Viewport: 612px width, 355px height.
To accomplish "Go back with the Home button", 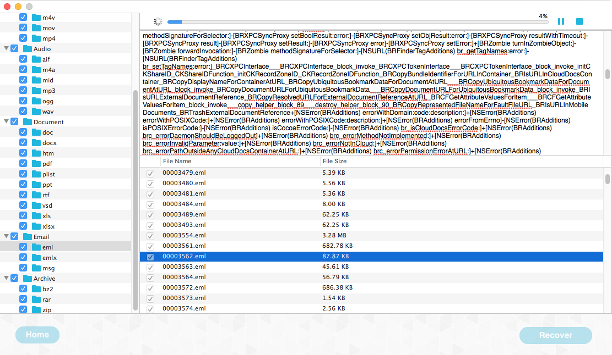I will [x=37, y=335].
